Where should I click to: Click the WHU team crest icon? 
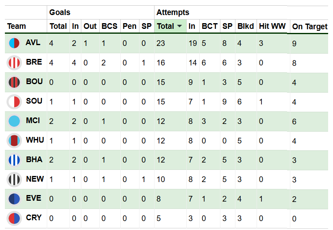pyautogui.click(x=14, y=141)
